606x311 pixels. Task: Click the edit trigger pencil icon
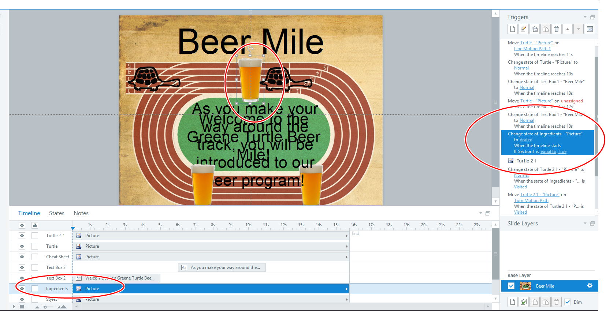[x=524, y=29]
